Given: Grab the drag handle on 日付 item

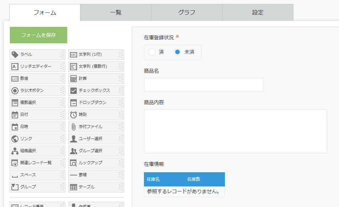Looking at the screenshot, I should [62, 115].
